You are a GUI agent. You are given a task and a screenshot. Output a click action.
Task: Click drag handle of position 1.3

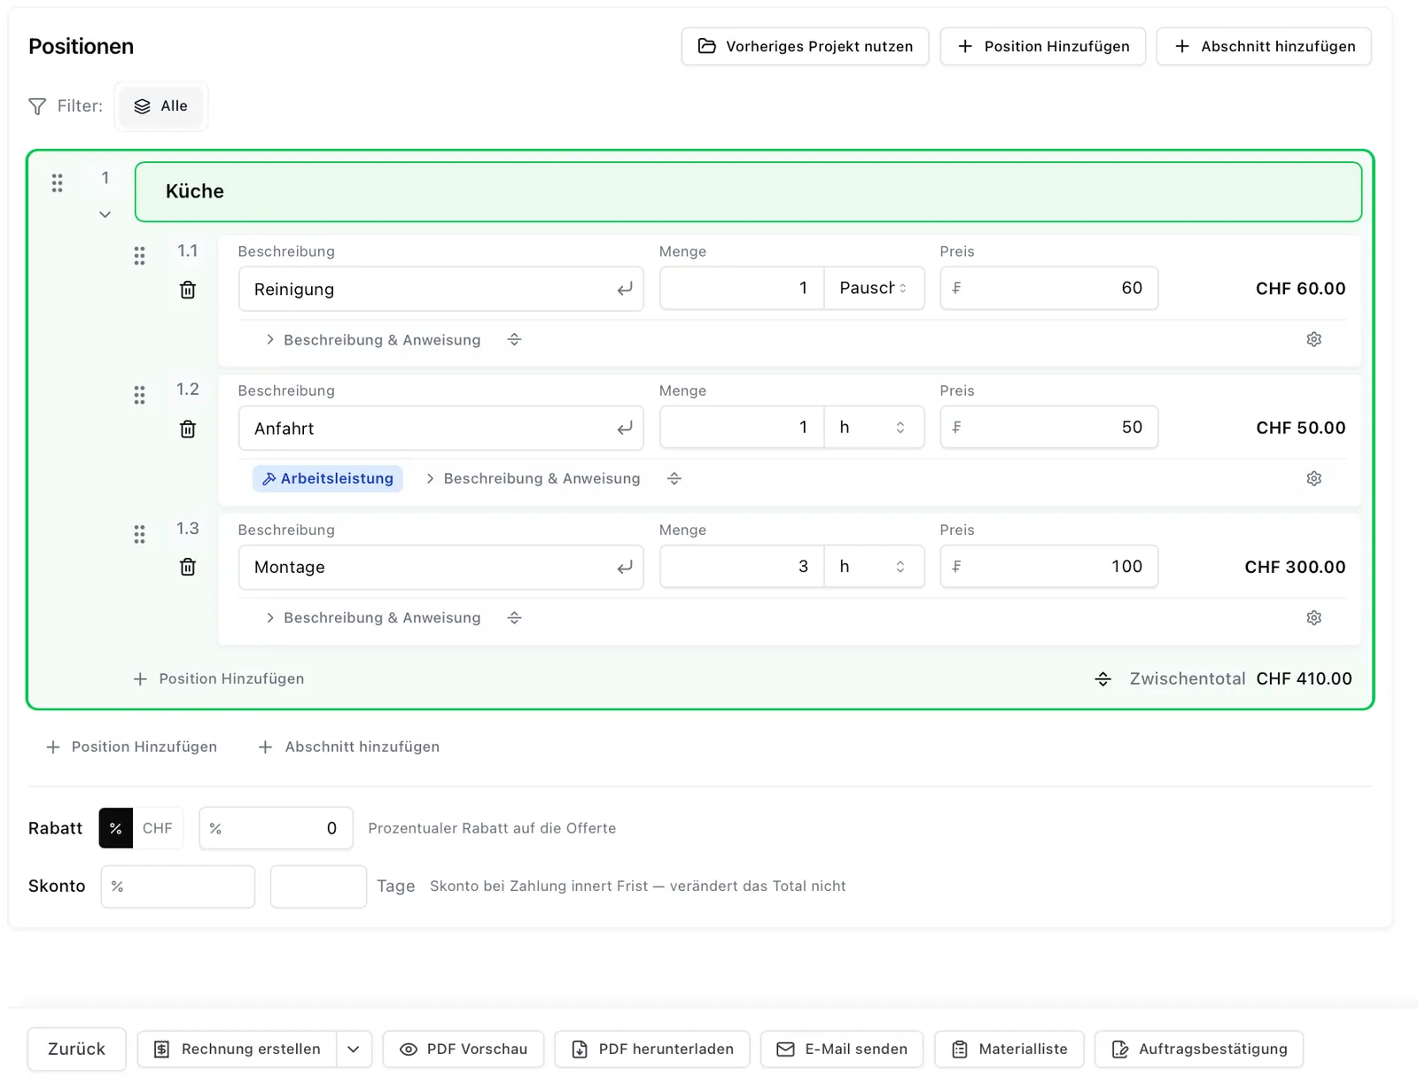coord(139,534)
